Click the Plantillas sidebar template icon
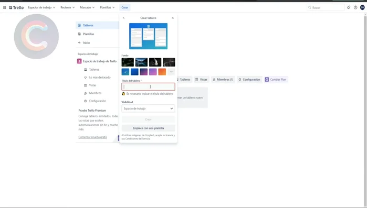Image resolution: width=367 pixels, height=208 pixels. (x=79, y=34)
